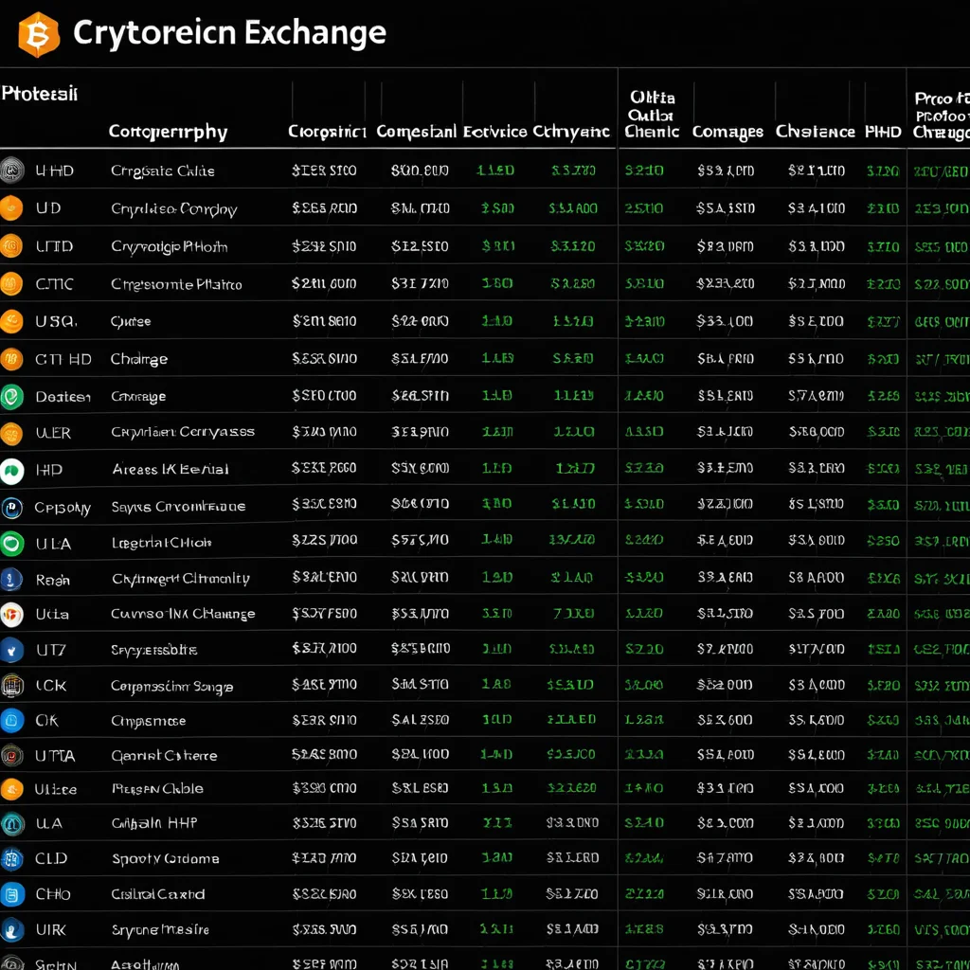This screenshot has height=970, width=970.
Task: Select the blue P icon beside Cpisony
Action: (x=11, y=508)
